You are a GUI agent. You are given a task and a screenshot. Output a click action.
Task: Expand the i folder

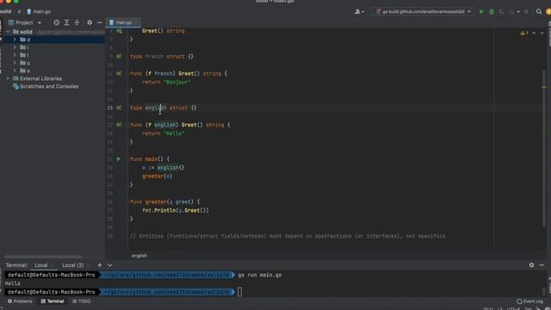(x=15, y=47)
